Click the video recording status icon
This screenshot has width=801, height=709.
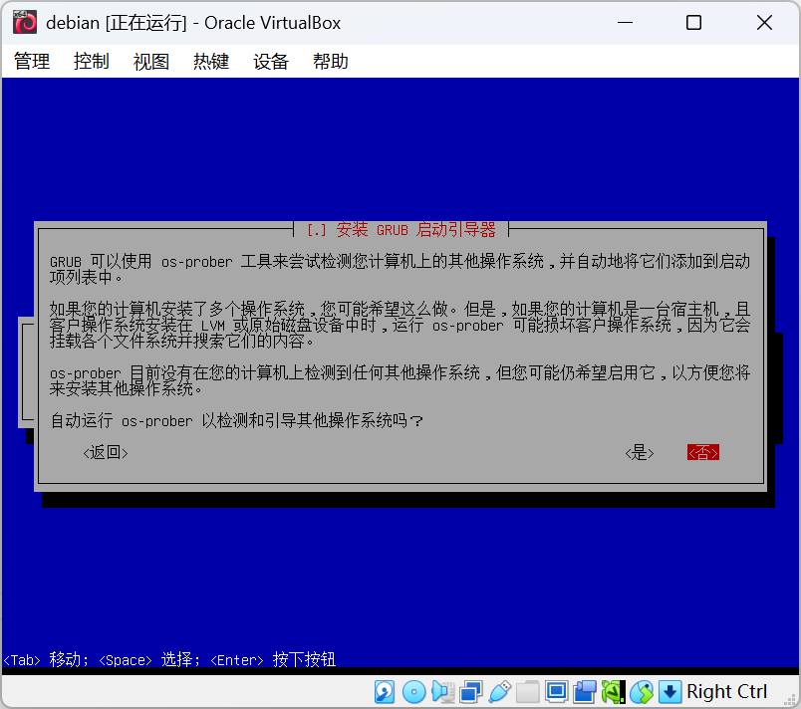(585, 692)
